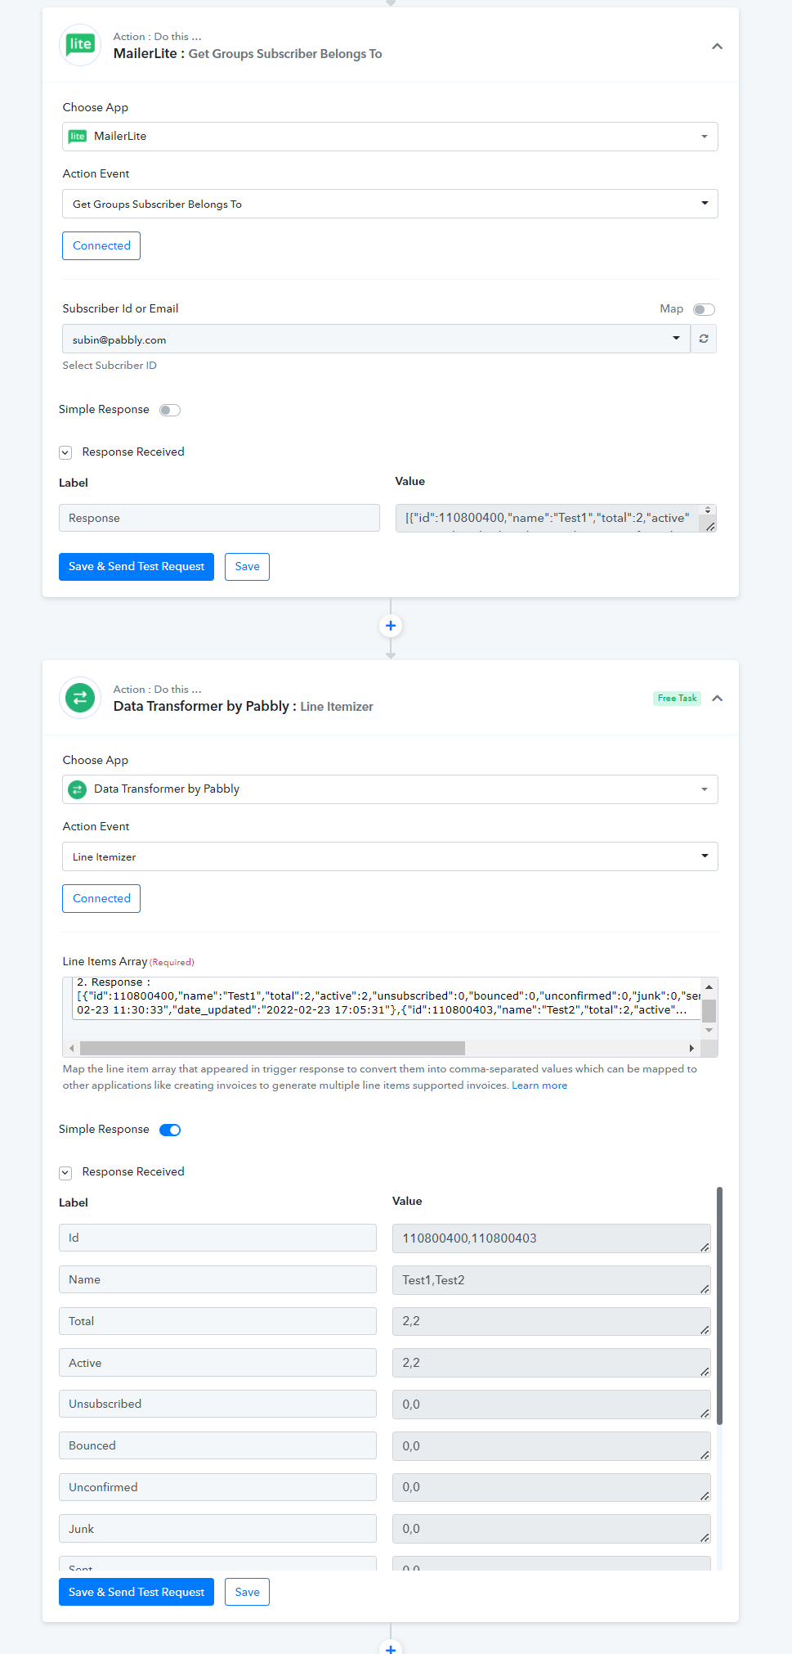Click the Junk value field
This screenshot has height=1654, width=792.
552,1529
